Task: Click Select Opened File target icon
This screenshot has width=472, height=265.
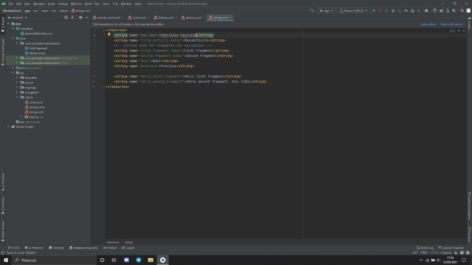Action: [x=66, y=18]
